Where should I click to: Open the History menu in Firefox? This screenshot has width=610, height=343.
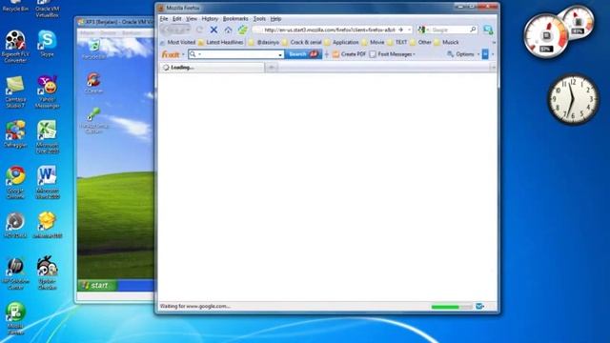tap(210, 19)
